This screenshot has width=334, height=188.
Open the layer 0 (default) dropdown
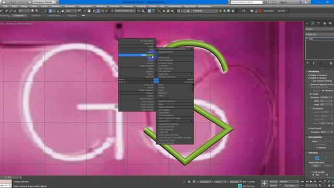(199, 11)
